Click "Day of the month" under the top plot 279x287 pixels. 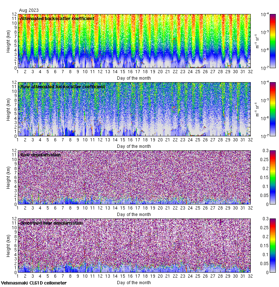[x=134, y=78]
